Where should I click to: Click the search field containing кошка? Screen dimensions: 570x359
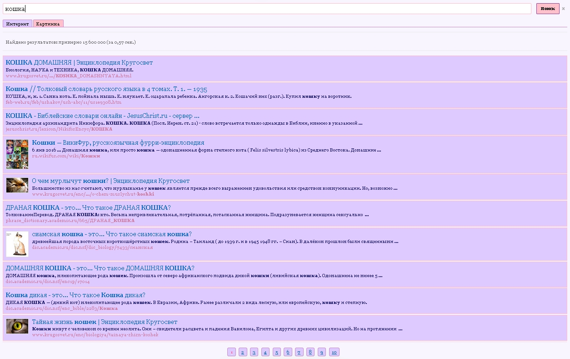(267, 9)
